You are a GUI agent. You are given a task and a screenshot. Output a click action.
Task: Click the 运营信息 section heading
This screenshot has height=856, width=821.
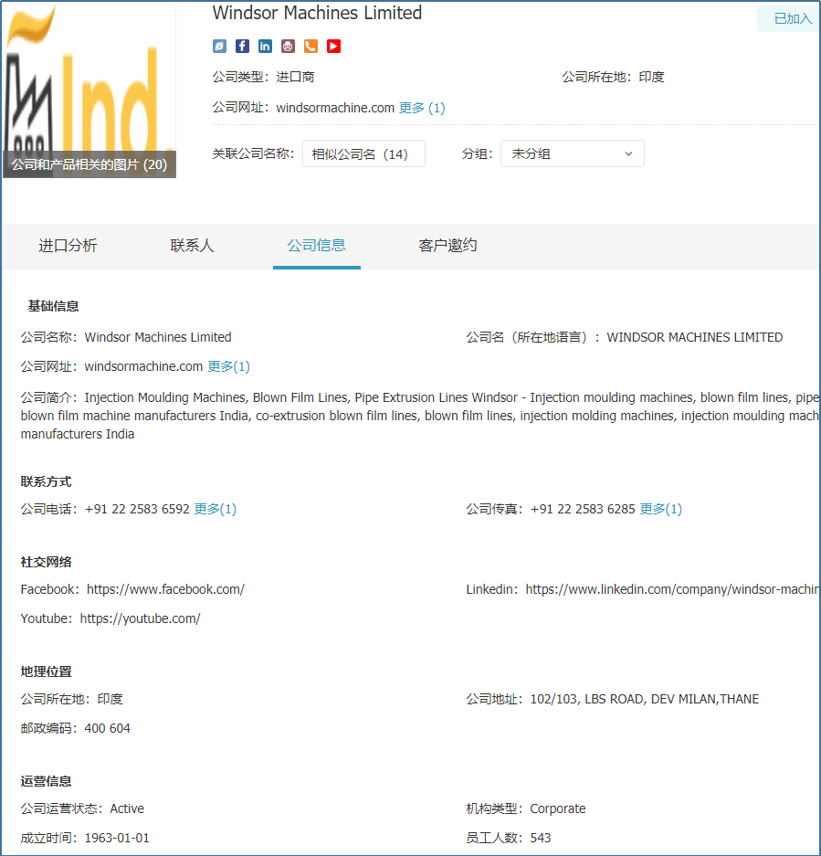[x=46, y=781]
